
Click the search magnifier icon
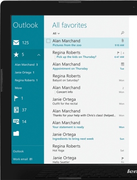(123, 33)
